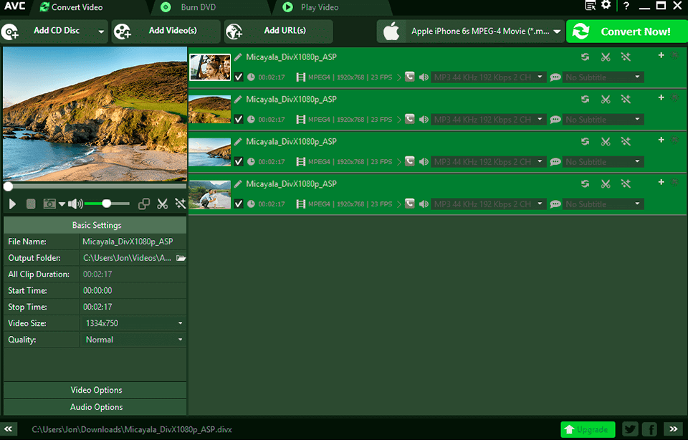
Task: Take a snapshot with the camera icon
Action: click(x=49, y=204)
